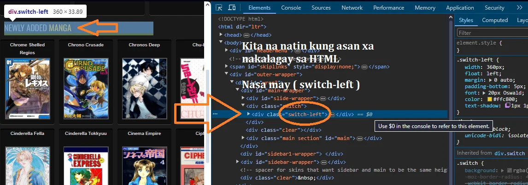Viewport: 528px width, 185px height.
Task: Open Chrono Crusade cover thumbnail
Action: pos(86,88)
